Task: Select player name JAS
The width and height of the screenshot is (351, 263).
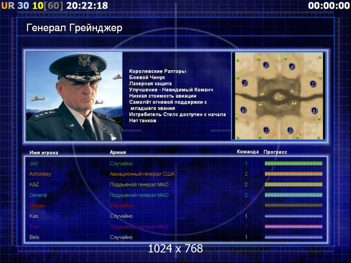Action: click(34, 163)
